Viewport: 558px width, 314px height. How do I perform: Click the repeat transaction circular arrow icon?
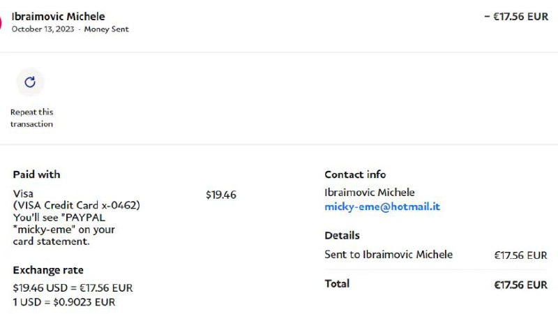30,82
